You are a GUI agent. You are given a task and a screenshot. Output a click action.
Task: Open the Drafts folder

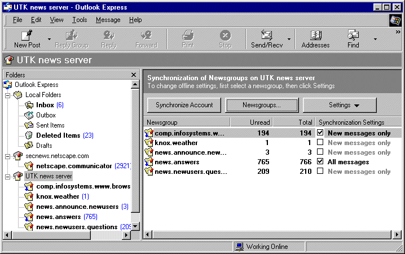[x=45, y=146]
